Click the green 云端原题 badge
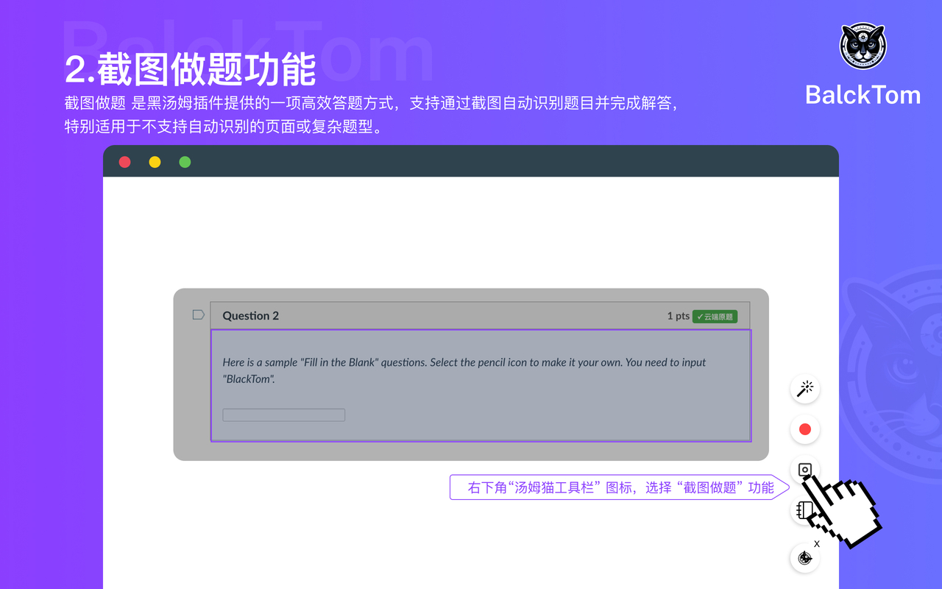Screen dimensions: 942x589 pyautogui.click(x=715, y=317)
